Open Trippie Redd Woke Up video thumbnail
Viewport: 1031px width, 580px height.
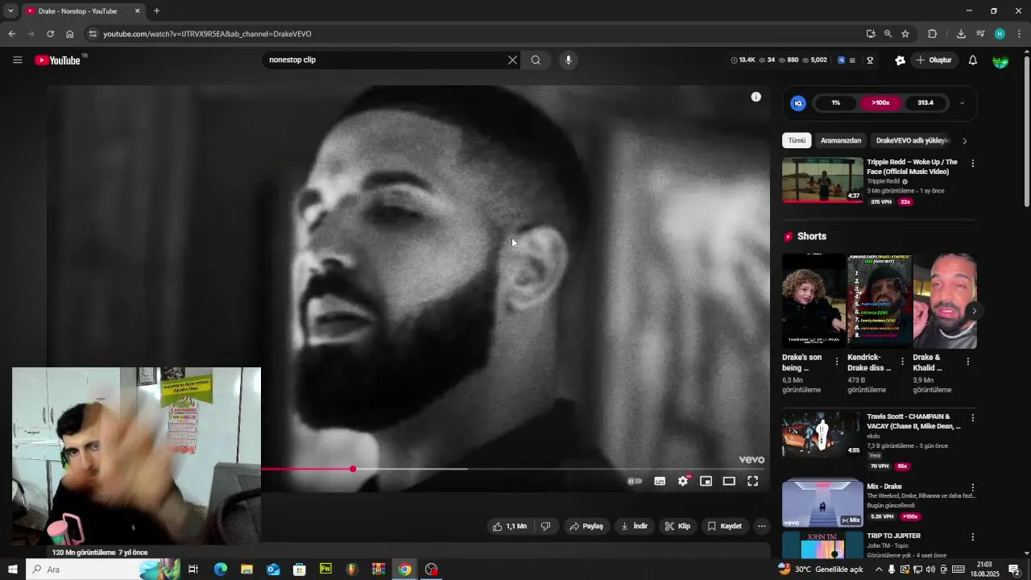tap(822, 180)
